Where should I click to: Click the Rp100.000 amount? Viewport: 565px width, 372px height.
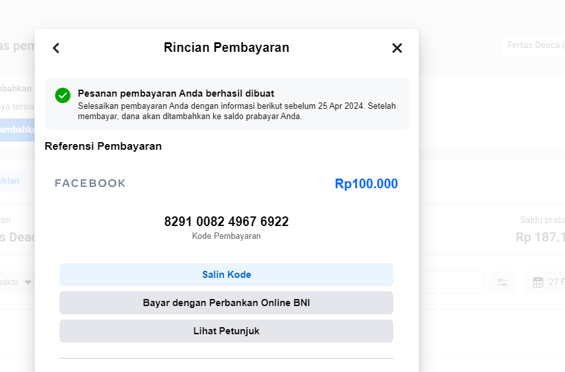(x=366, y=184)
